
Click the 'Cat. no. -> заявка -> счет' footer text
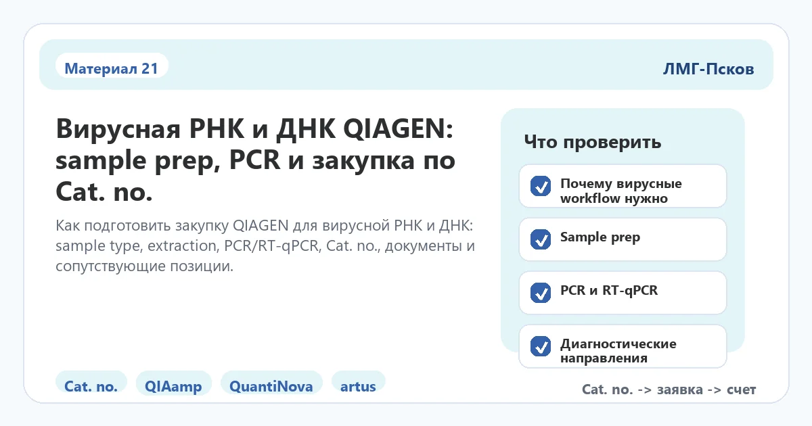pyautogui.click(x=669, y=390)
